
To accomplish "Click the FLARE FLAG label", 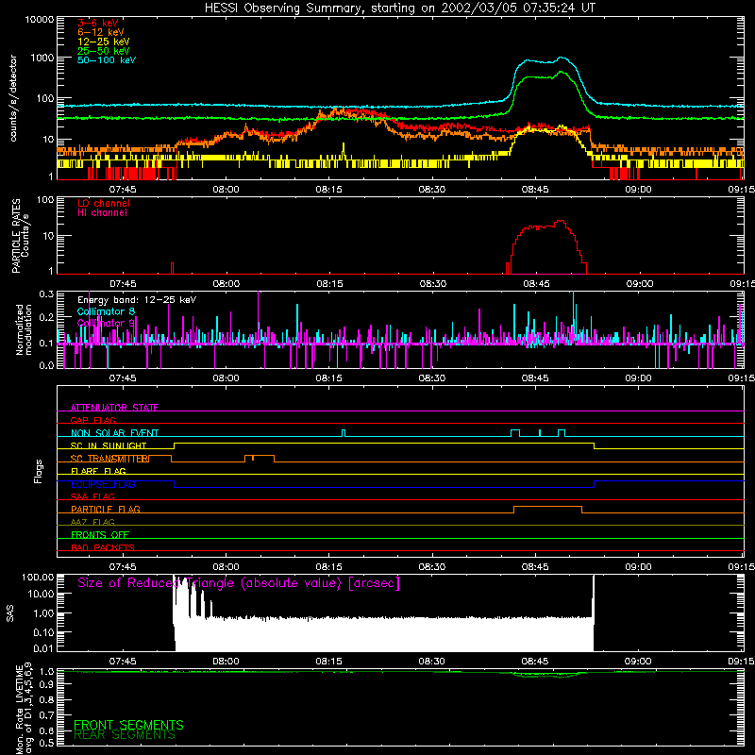I will pos(98,471).
